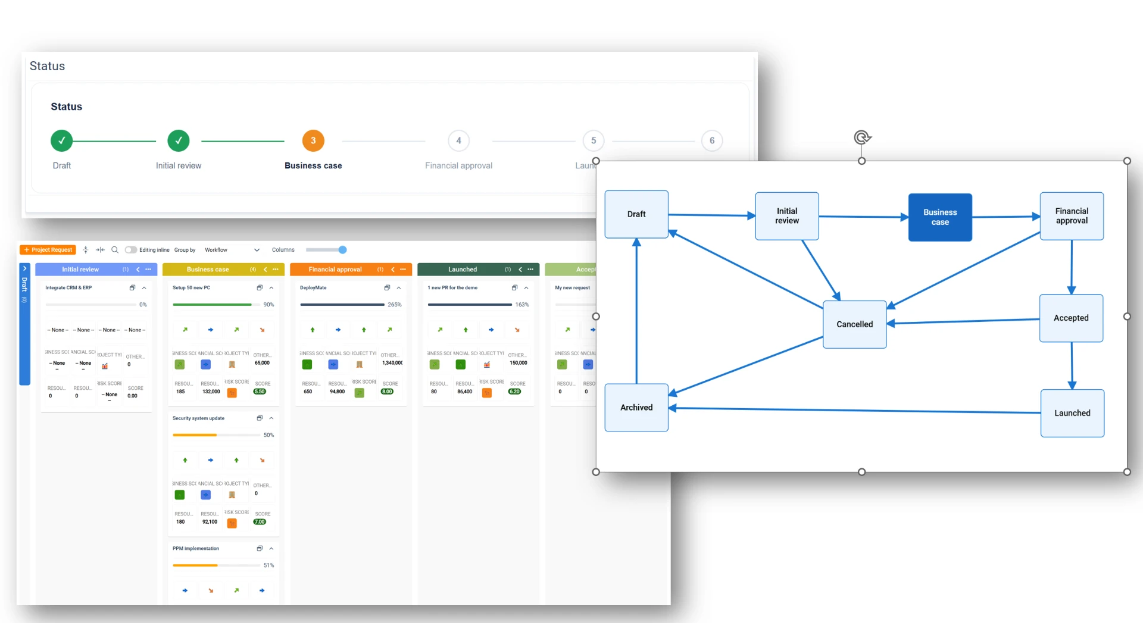Click the Draft completed step checkmark

click(x=61, y=140)
